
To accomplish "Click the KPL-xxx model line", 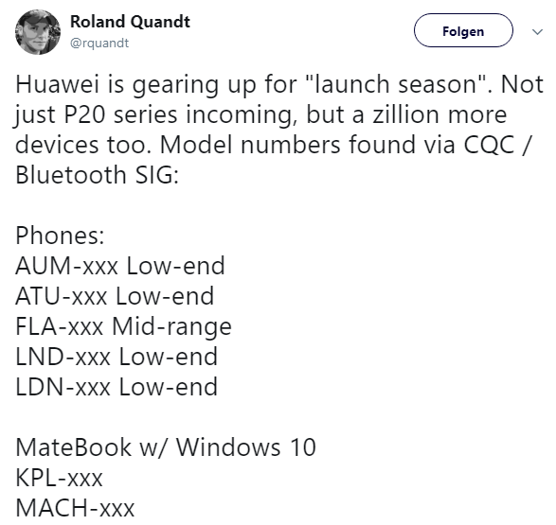I will [59, 478].
